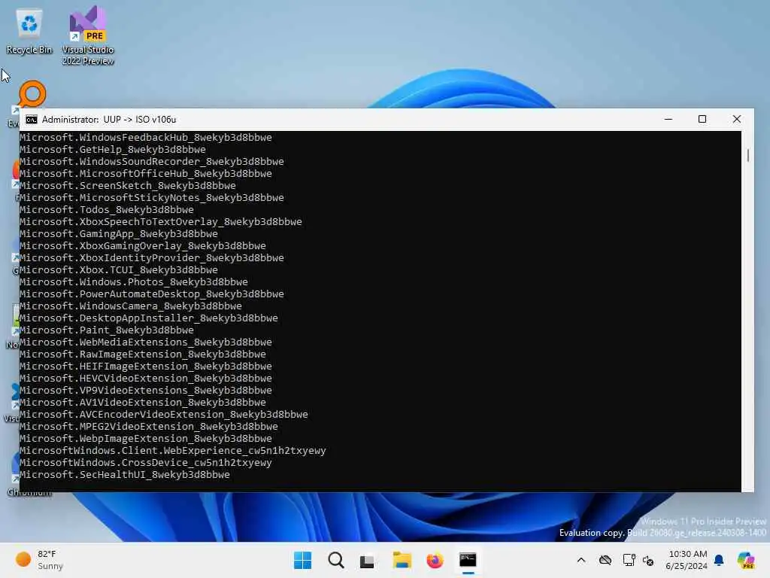
Task: Click the Microsoft.XboxSpeechToTextOverlay line
Action: (161, 222)
